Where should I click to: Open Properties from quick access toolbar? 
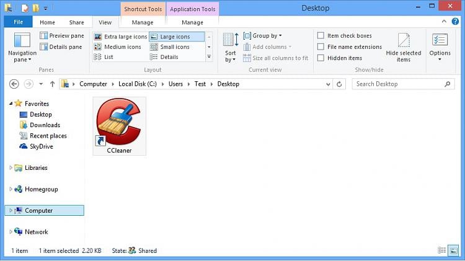(25, 8)
